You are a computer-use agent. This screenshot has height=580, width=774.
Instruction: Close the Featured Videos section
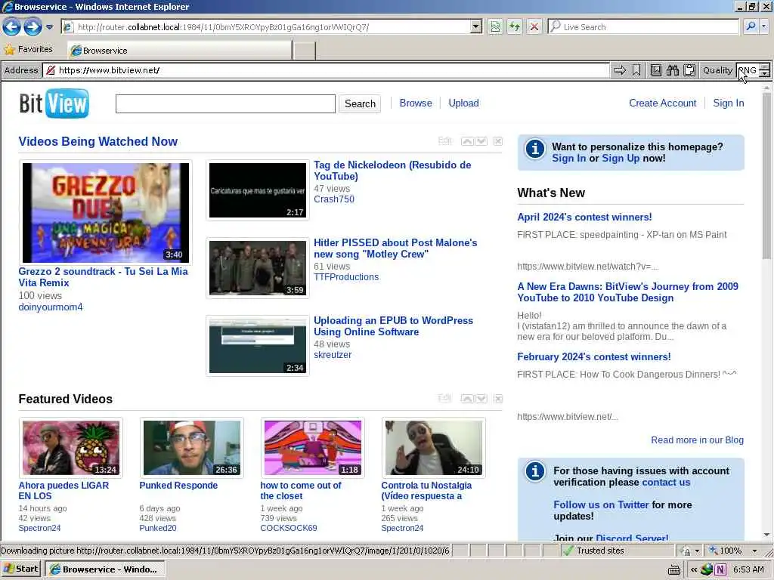click(498, 399)
